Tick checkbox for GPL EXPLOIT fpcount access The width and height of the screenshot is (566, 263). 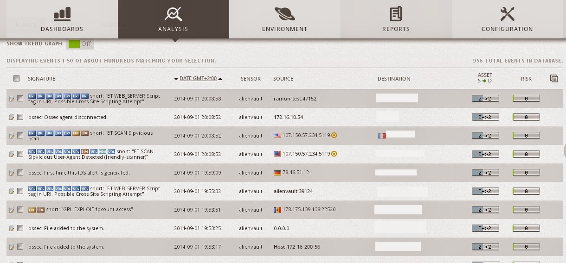[x=20, y=210]
